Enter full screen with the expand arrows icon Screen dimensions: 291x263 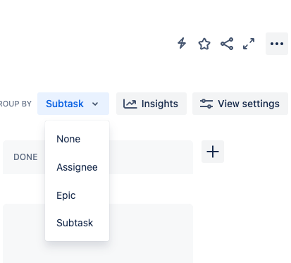249,44
